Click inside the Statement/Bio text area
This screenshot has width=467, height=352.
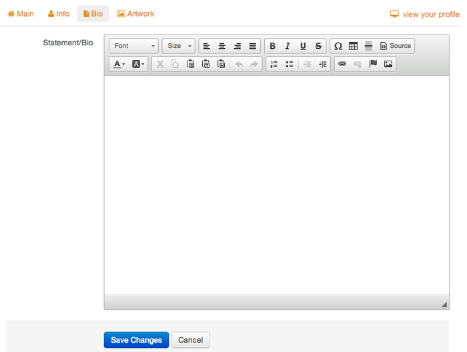[277, 185]
